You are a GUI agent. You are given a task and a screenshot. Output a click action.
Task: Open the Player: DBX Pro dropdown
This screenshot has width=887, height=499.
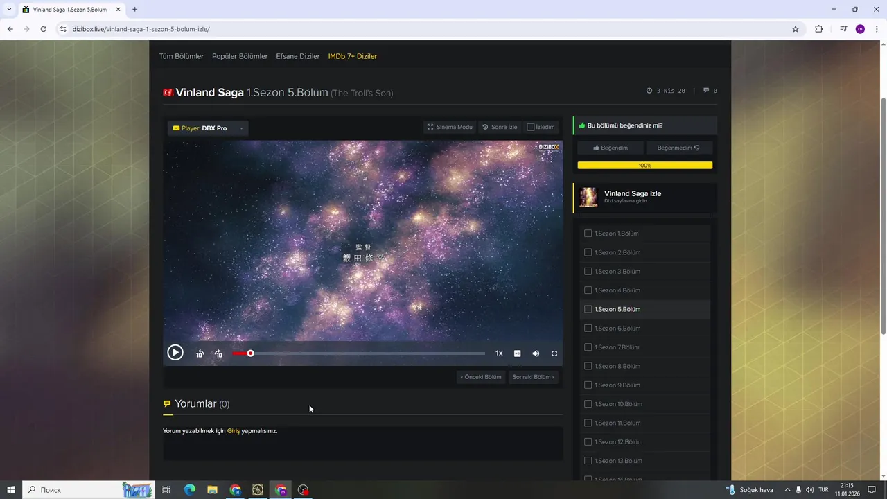pos(208,128)
